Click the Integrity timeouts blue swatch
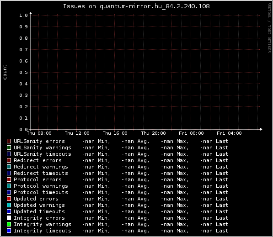Image resolution: width=273 pixels, height=237 pixels. click(x=9, y=231)
